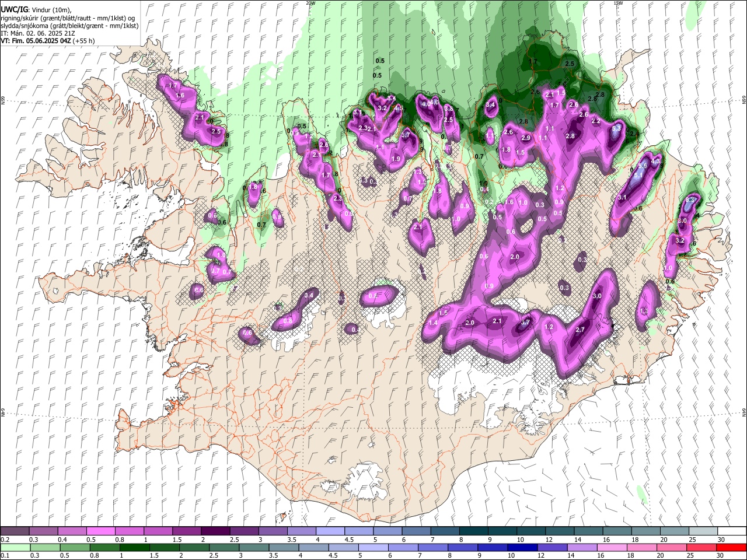This screenshot has width=747, height=560.
Task: Click the 5.1 precipitation value on the map
Action: pos(638,174)
